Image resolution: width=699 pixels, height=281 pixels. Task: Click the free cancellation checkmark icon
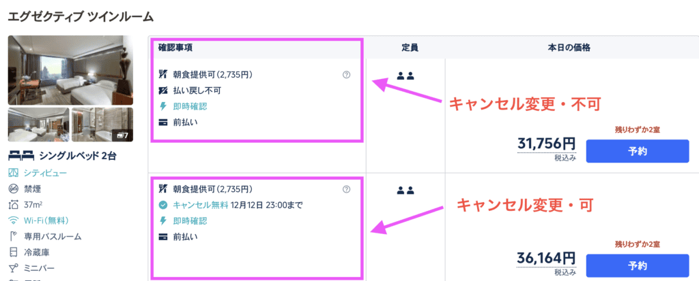click(162, 205)
